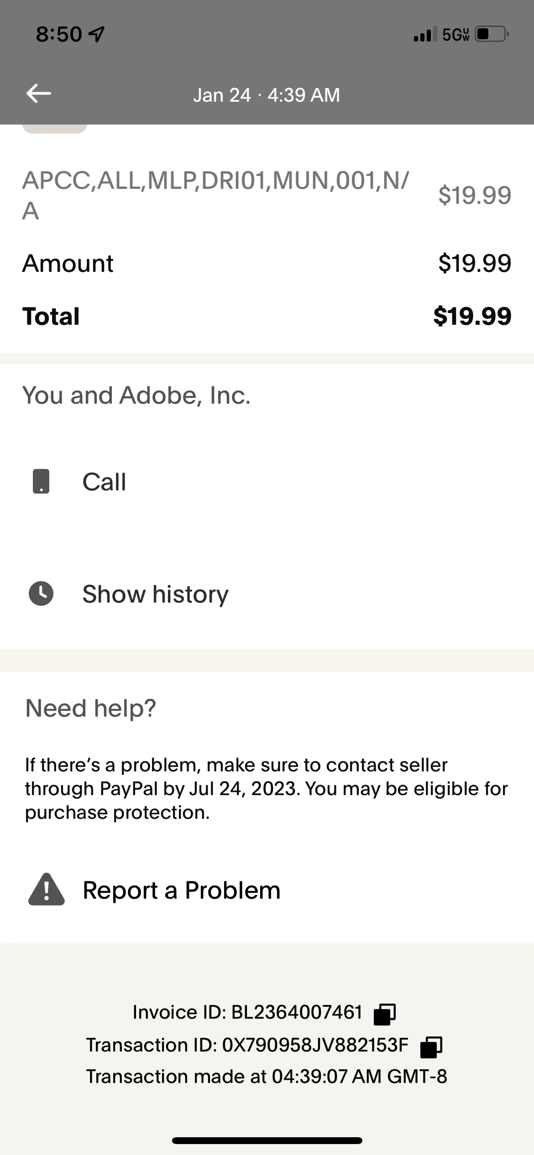This screenshot has height=1155, width=534.
Task: Tap the You and Adobe, Inc. heading
Action: pos(136,395)
